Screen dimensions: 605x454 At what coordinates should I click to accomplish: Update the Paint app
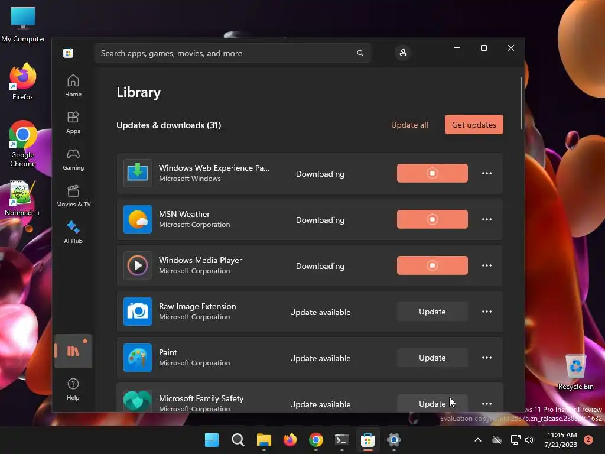pyautogui.click(x=432, y=358)
